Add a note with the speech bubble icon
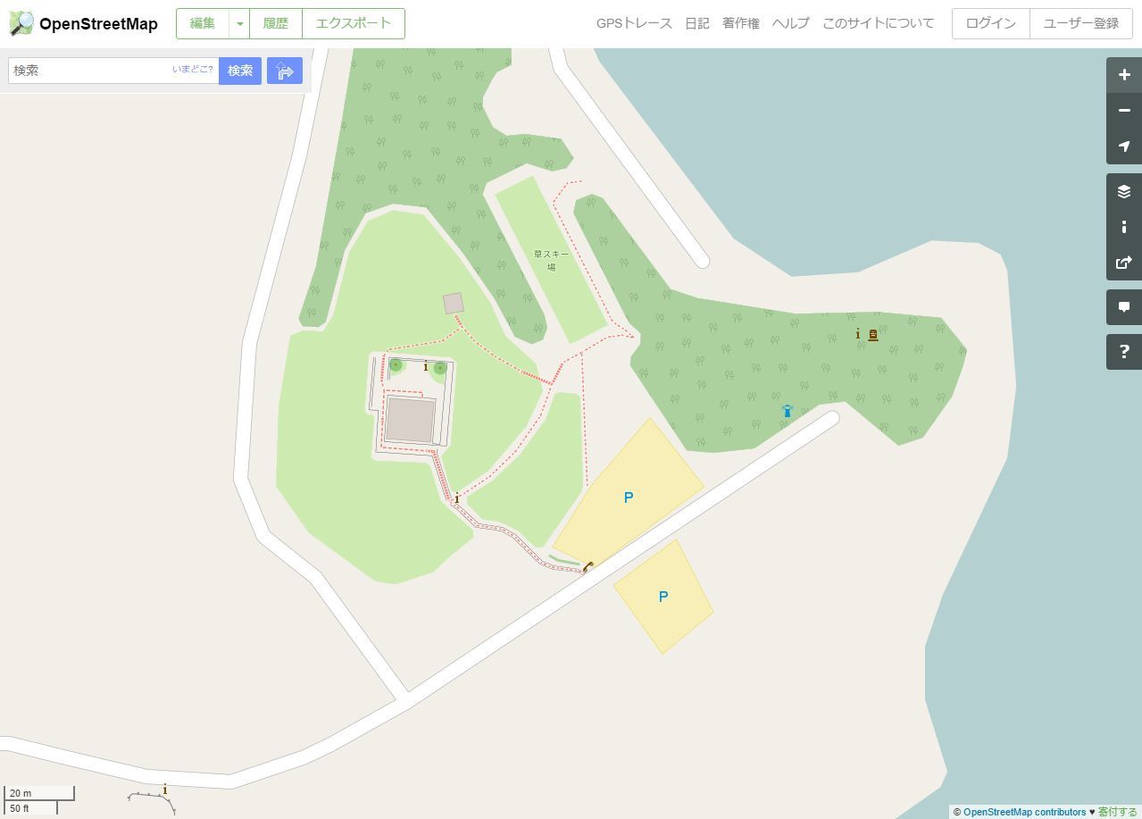The height and width of the screenshot is (819, 1142). [1124, 307]
